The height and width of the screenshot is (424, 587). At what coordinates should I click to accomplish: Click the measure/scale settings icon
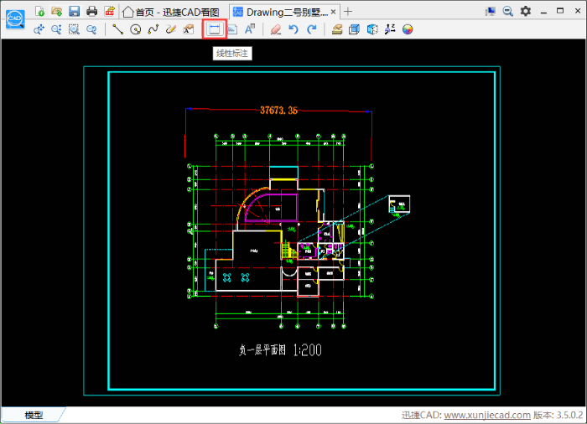tap(390, 29)
